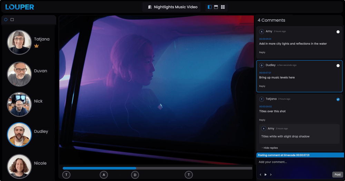Open the Nightlights Music Video project selector

click(172, 7)
